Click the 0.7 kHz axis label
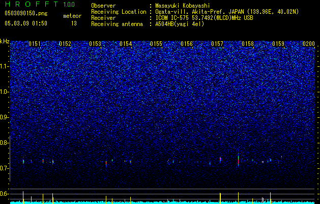This screenshot has width=320, height=204. (5, 168)
